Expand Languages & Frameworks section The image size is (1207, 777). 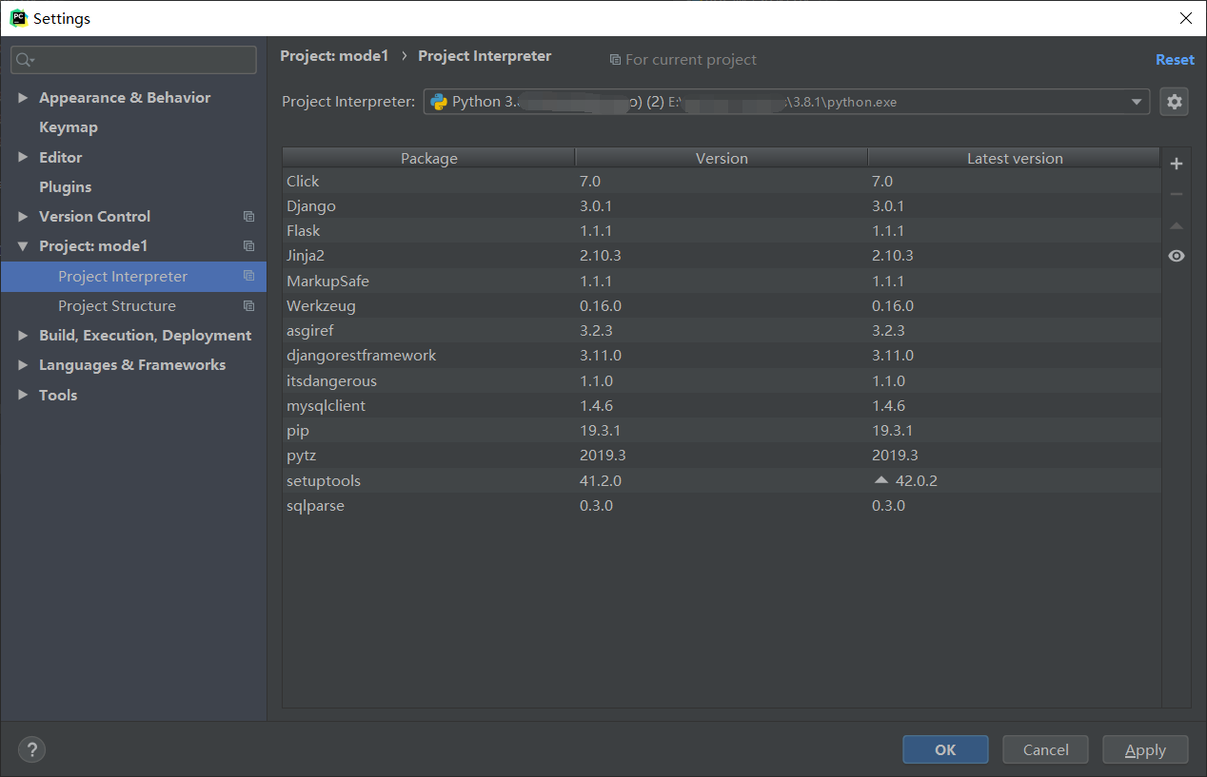pos(24,365)
